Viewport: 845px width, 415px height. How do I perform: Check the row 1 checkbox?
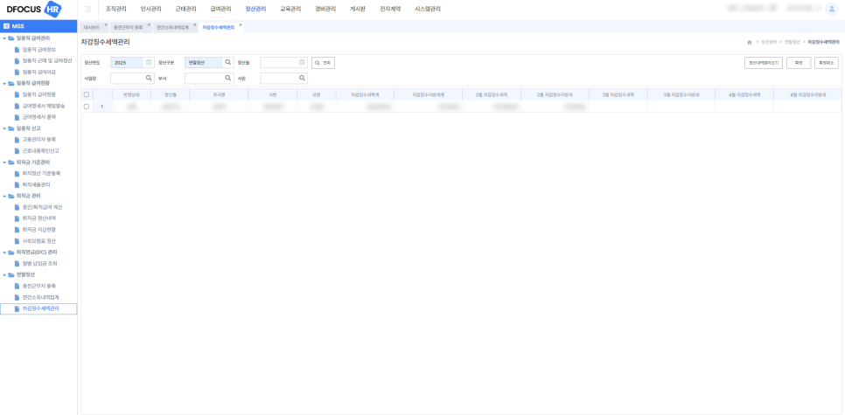click(87, 107)
